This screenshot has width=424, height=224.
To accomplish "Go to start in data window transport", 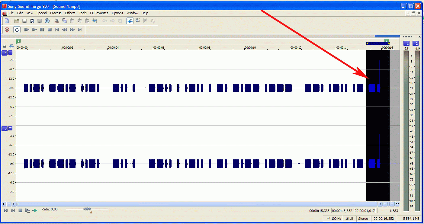I will (5, 210).
